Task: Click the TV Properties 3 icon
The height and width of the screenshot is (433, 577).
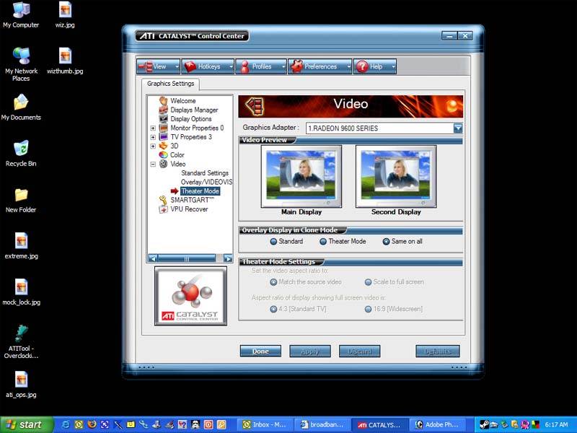Action: click(x=164, y=136)
